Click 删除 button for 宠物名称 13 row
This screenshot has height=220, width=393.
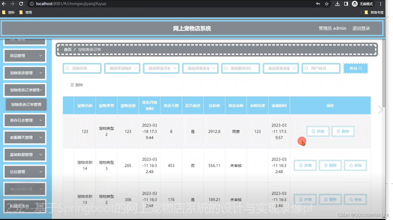pyautogui.click(x=330, y=200)
